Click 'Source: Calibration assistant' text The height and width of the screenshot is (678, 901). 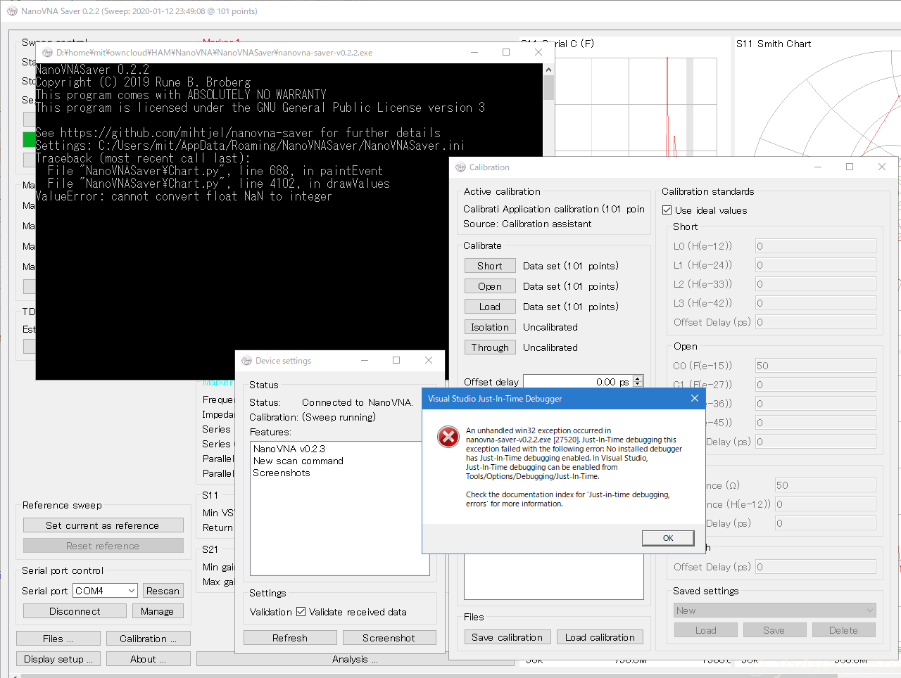[x=527, y=224]
